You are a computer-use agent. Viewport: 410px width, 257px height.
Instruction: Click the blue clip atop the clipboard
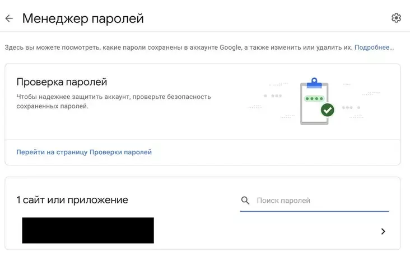tap(314, 83)
